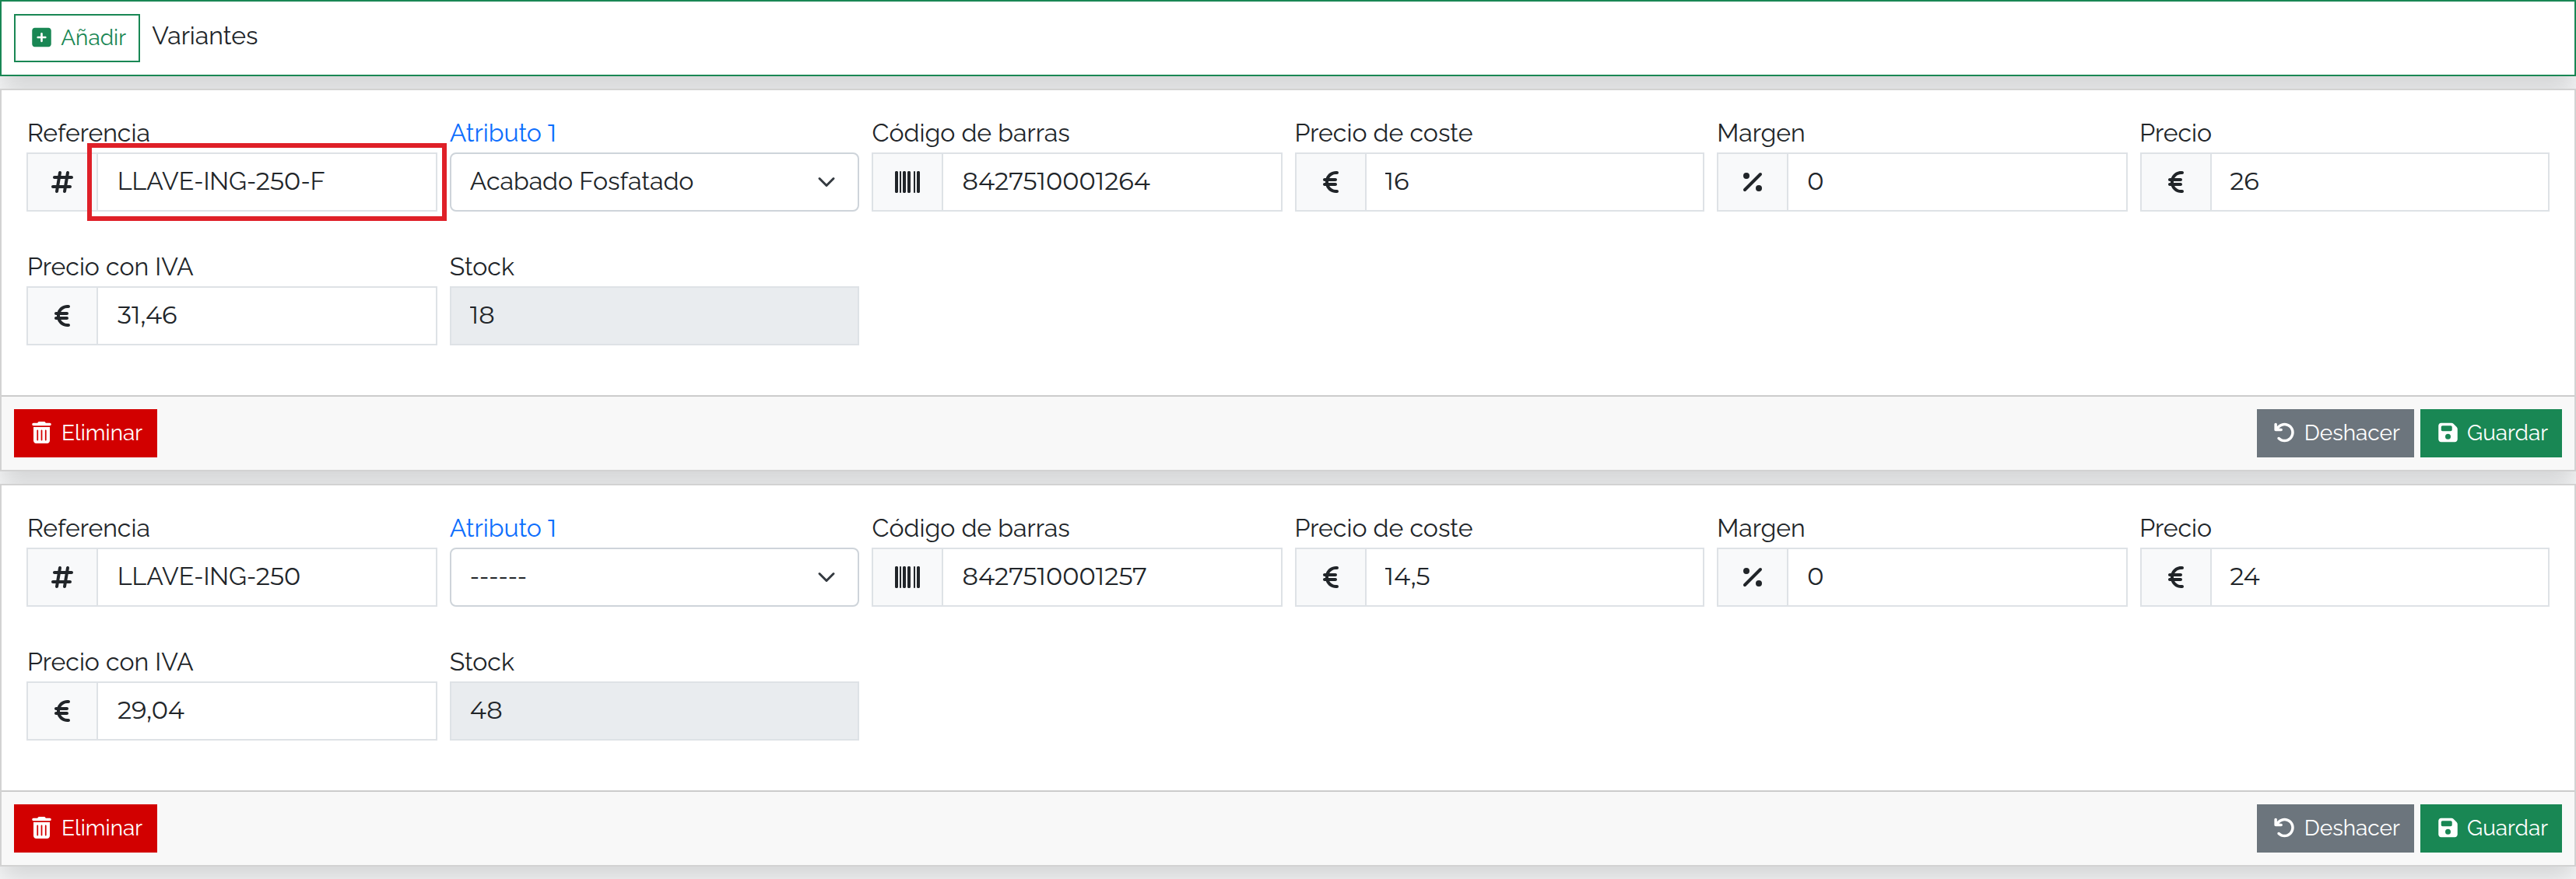
Task: Click the Stock field showing 48
Action: pos(654,711)
